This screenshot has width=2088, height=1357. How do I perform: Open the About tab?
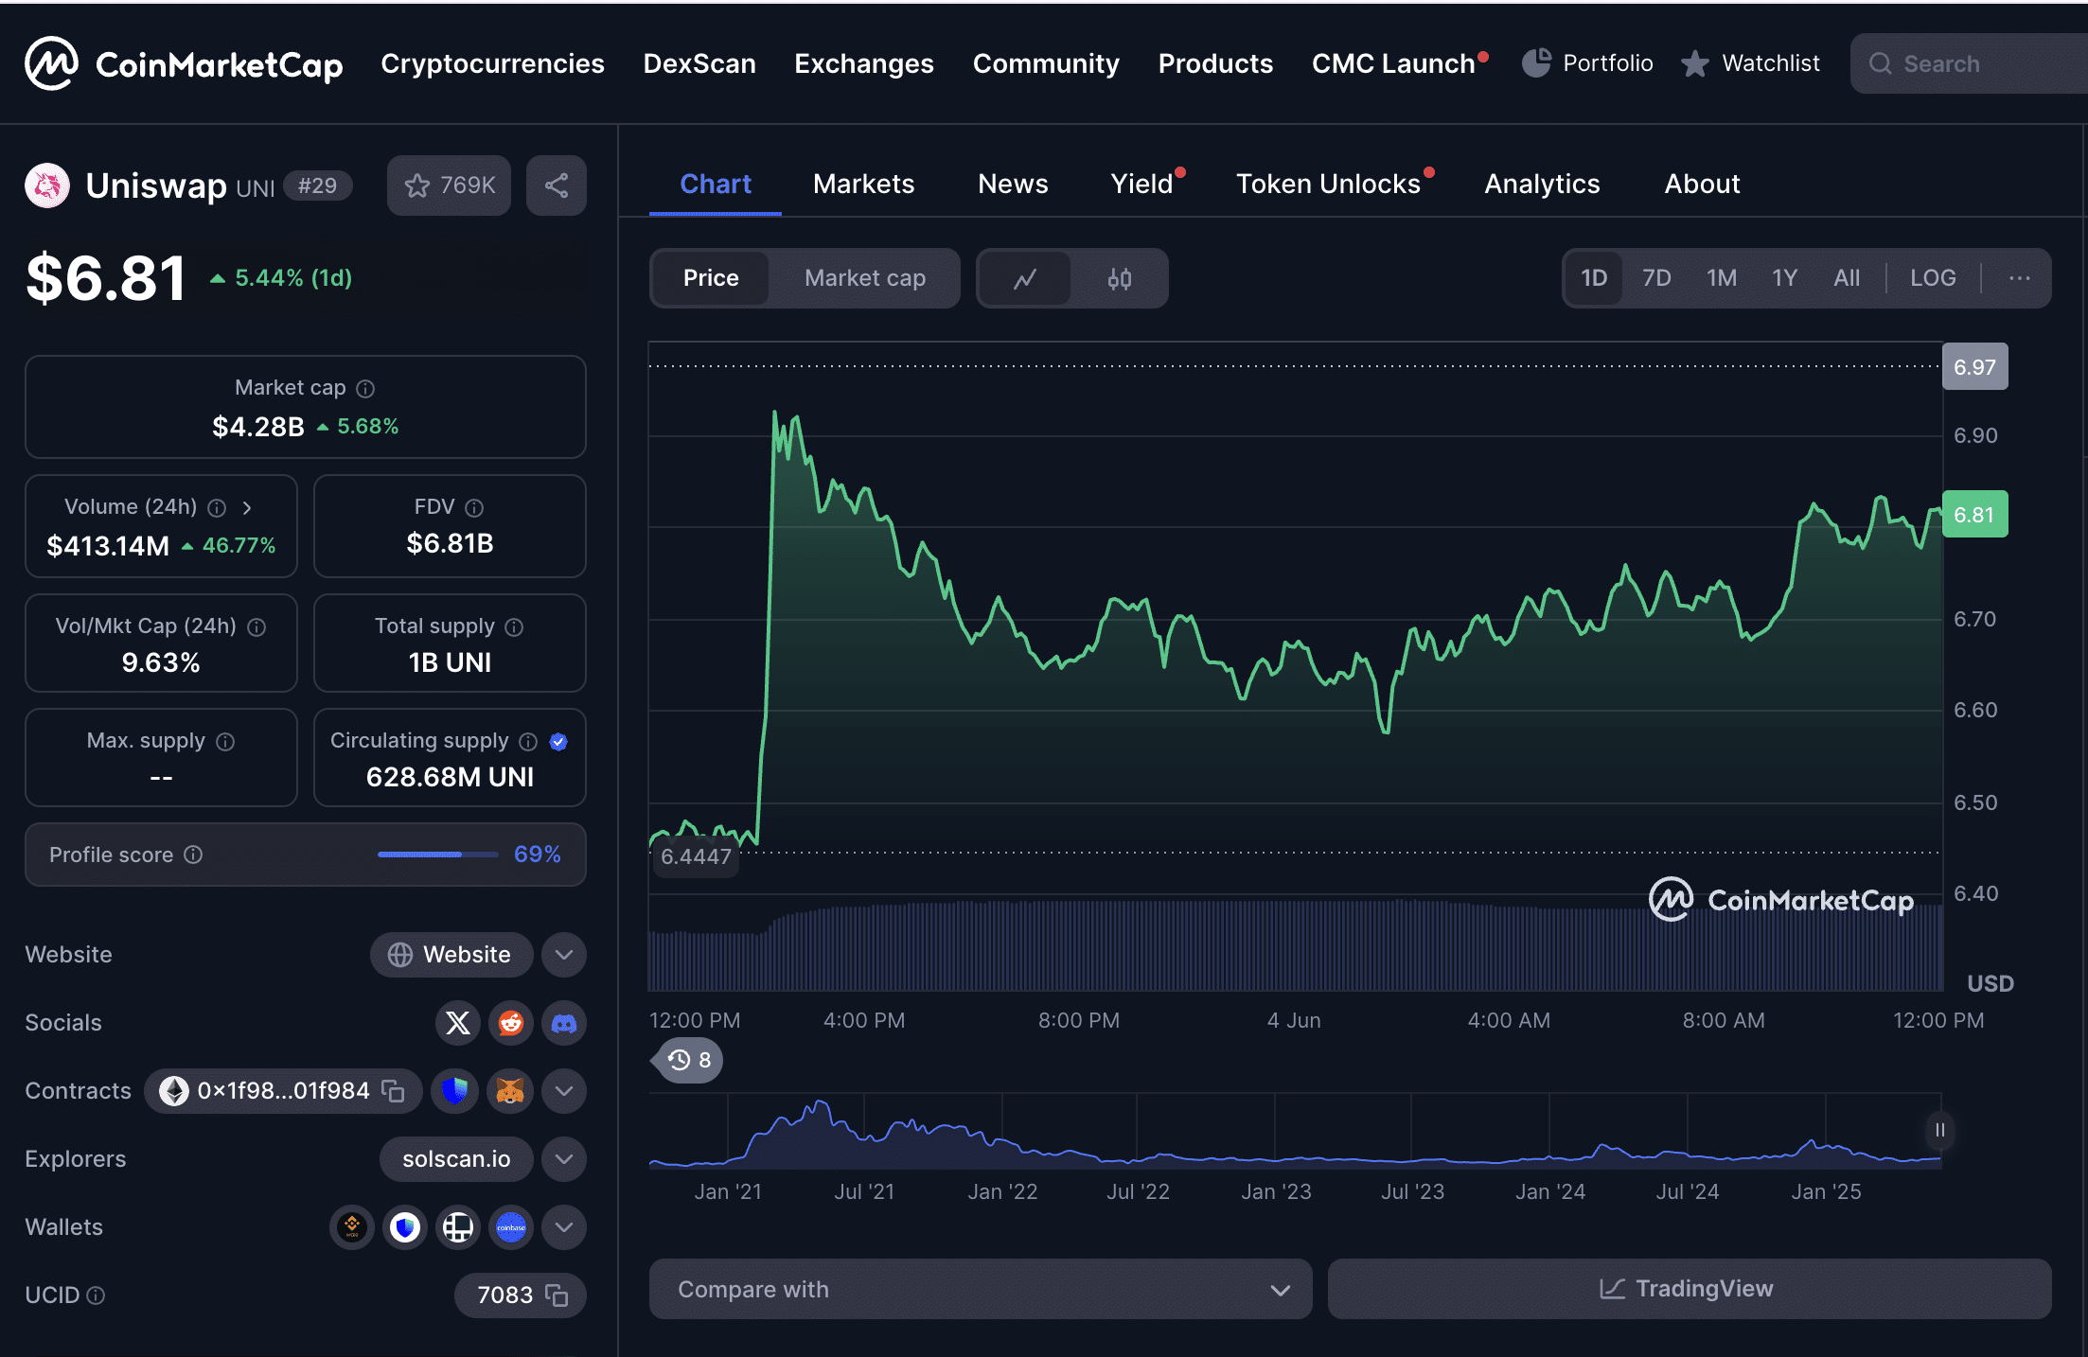pos(1702,184)
